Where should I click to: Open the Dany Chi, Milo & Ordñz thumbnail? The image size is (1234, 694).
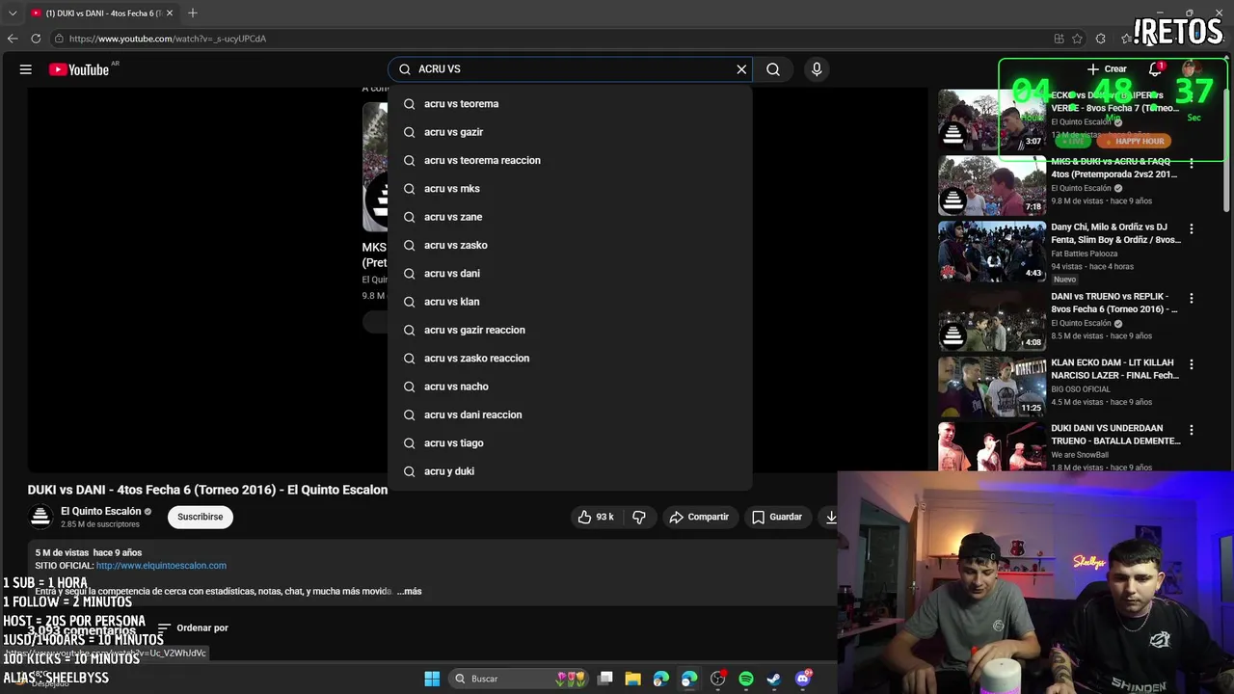(x=992, y=252)
